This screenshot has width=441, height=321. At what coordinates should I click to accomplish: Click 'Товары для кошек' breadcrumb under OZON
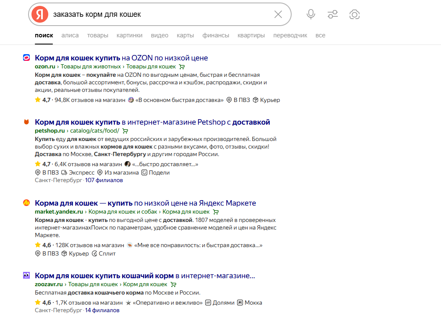[151, 67]
